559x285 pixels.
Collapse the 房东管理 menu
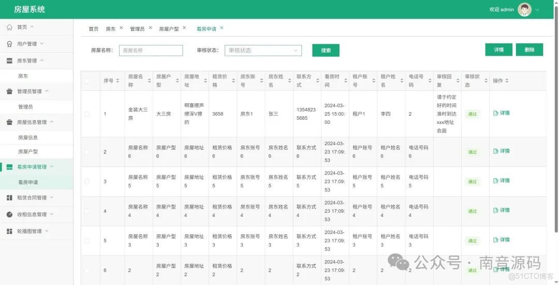(42, 60)
